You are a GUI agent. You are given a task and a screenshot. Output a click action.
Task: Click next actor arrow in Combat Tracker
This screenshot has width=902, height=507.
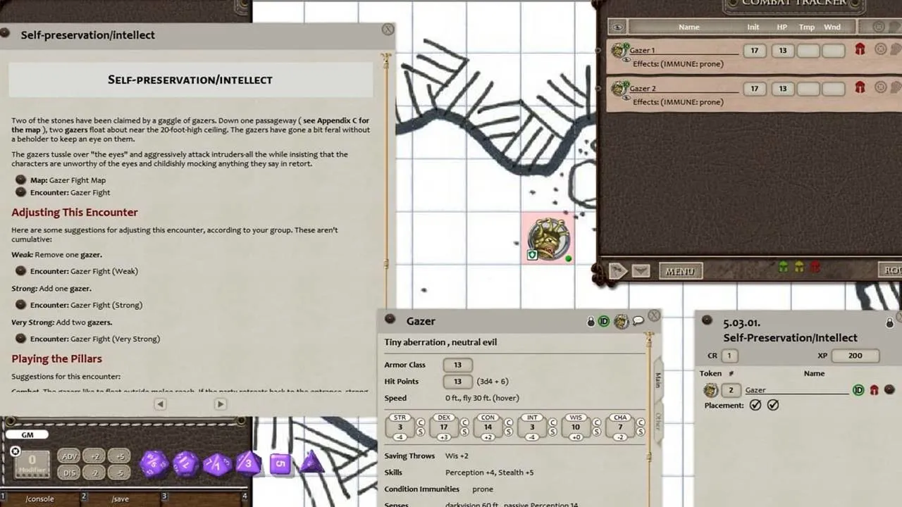(617, 270)
